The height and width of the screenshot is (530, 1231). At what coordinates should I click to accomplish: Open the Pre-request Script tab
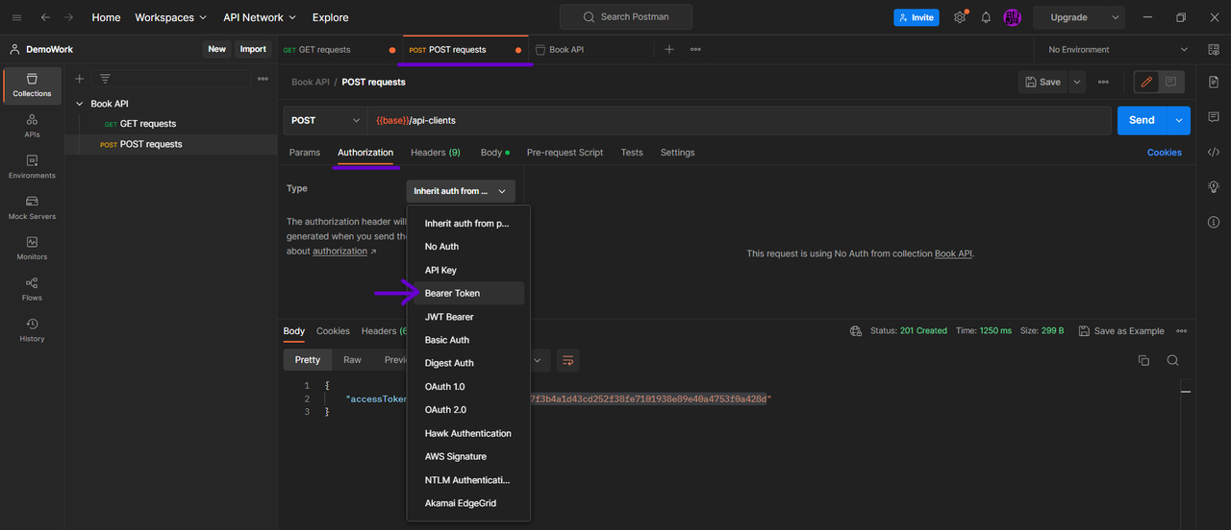[565, 153]
